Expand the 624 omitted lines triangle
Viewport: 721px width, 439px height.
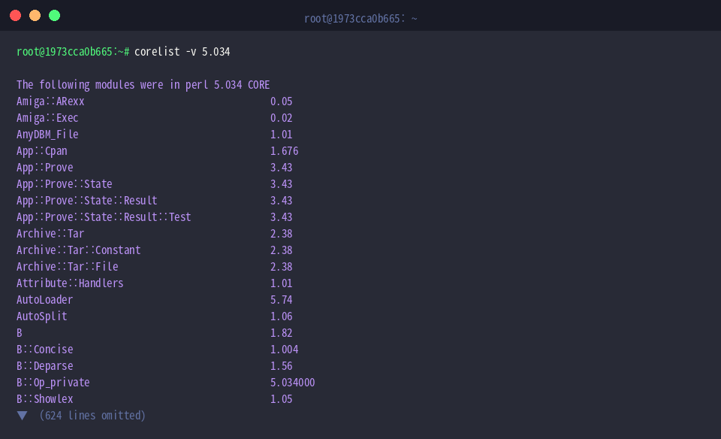tap(22, 416)
